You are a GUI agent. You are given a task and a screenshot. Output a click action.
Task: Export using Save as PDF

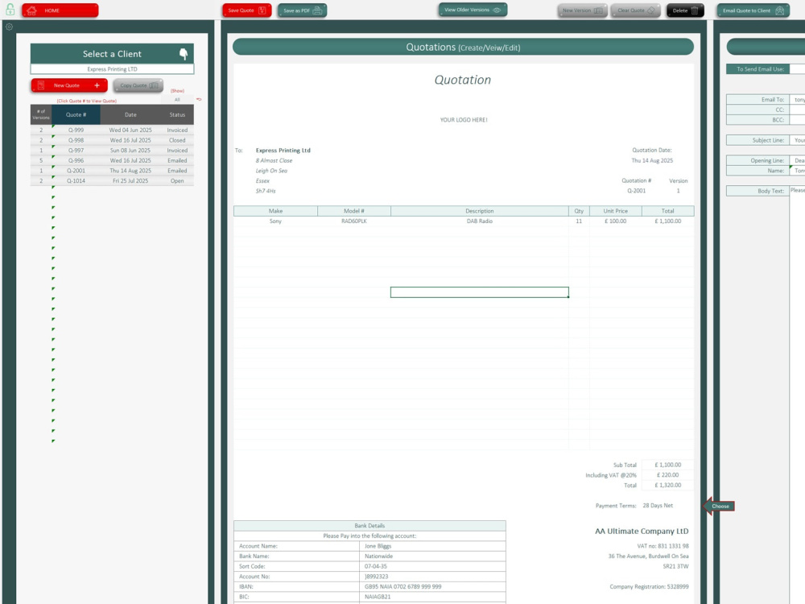[303, 10]
